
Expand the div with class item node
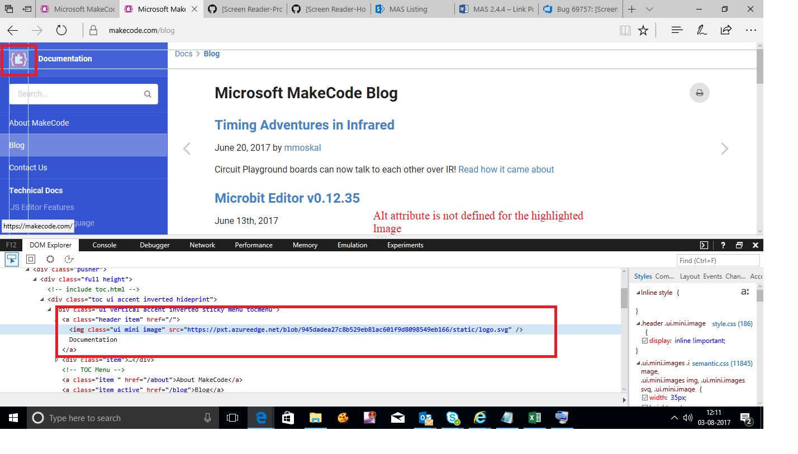click(x=56, y=360)
